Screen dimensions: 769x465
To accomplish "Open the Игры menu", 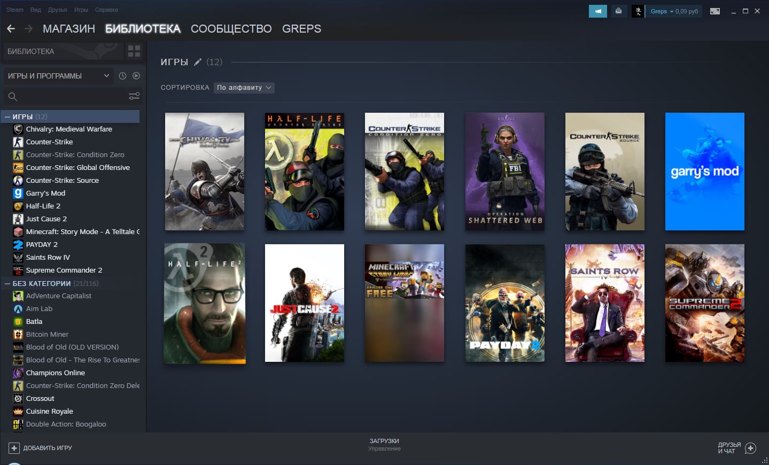I will point(81,10).
